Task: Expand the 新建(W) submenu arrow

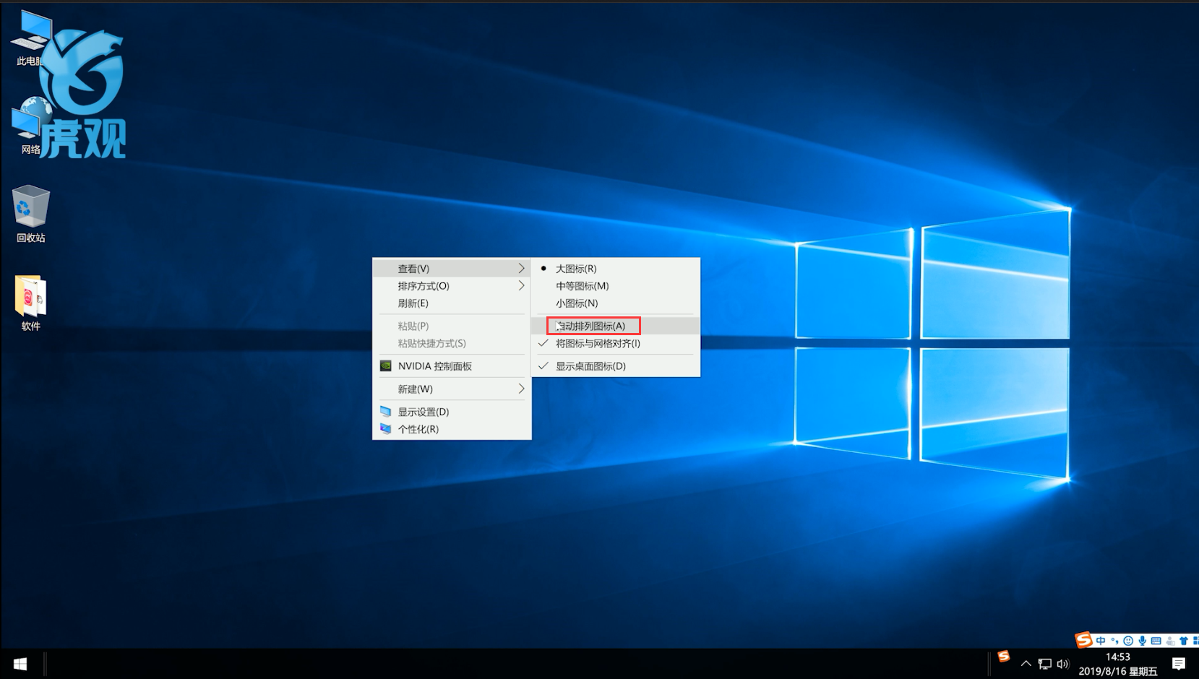Action: (521, 389)
